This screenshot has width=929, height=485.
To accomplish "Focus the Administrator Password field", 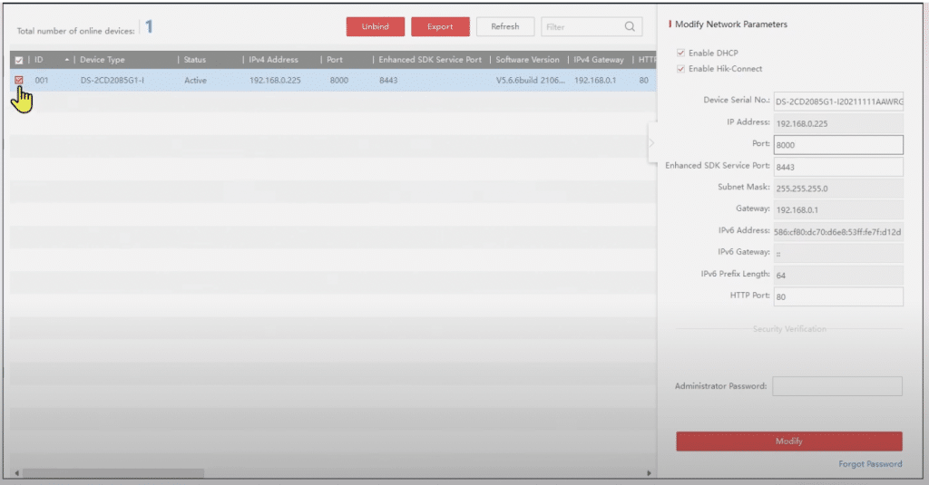I will (836, 386).
